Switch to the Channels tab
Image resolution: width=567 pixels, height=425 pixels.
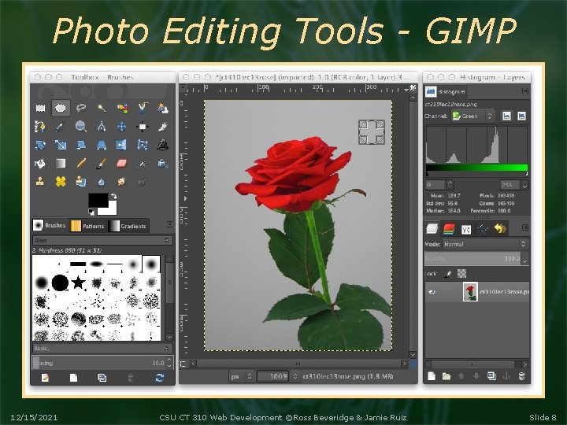click(448, 229)
